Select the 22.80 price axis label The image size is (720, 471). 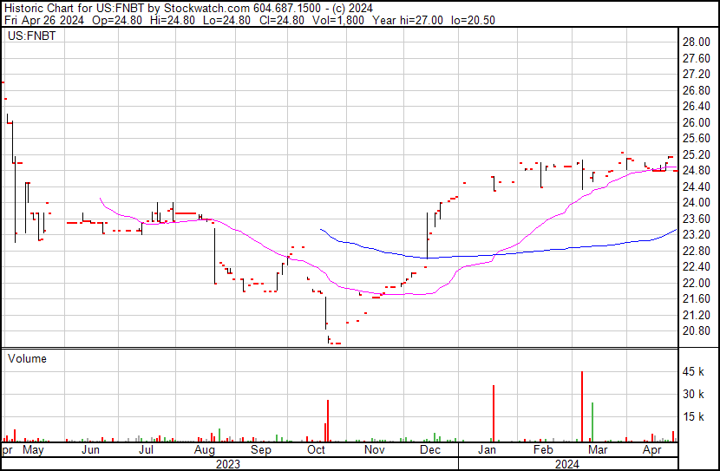point(696,251)
